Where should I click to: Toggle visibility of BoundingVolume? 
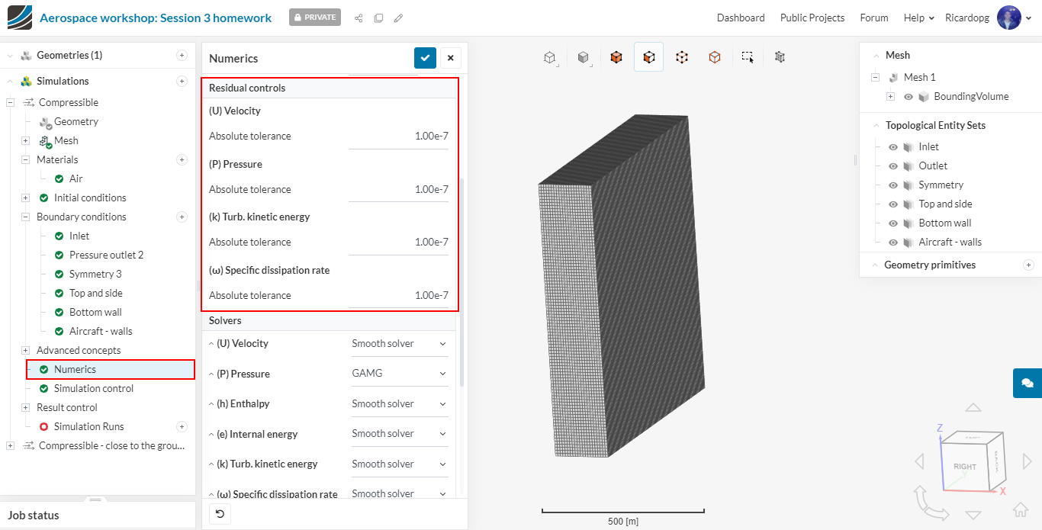(909, 97)
